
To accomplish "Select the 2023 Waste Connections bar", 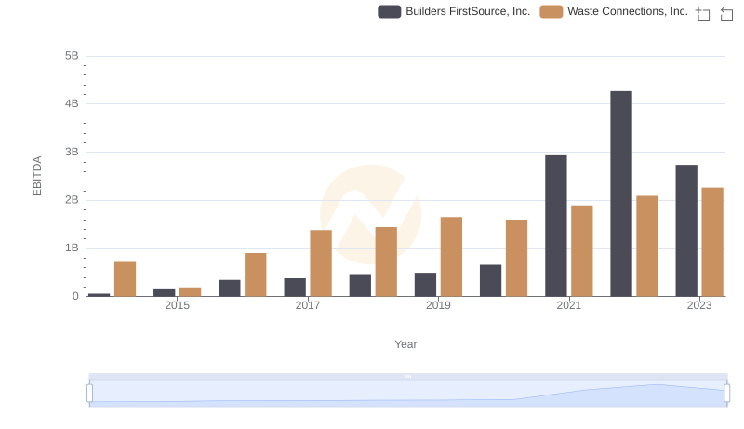I will [x=712, y=242].
